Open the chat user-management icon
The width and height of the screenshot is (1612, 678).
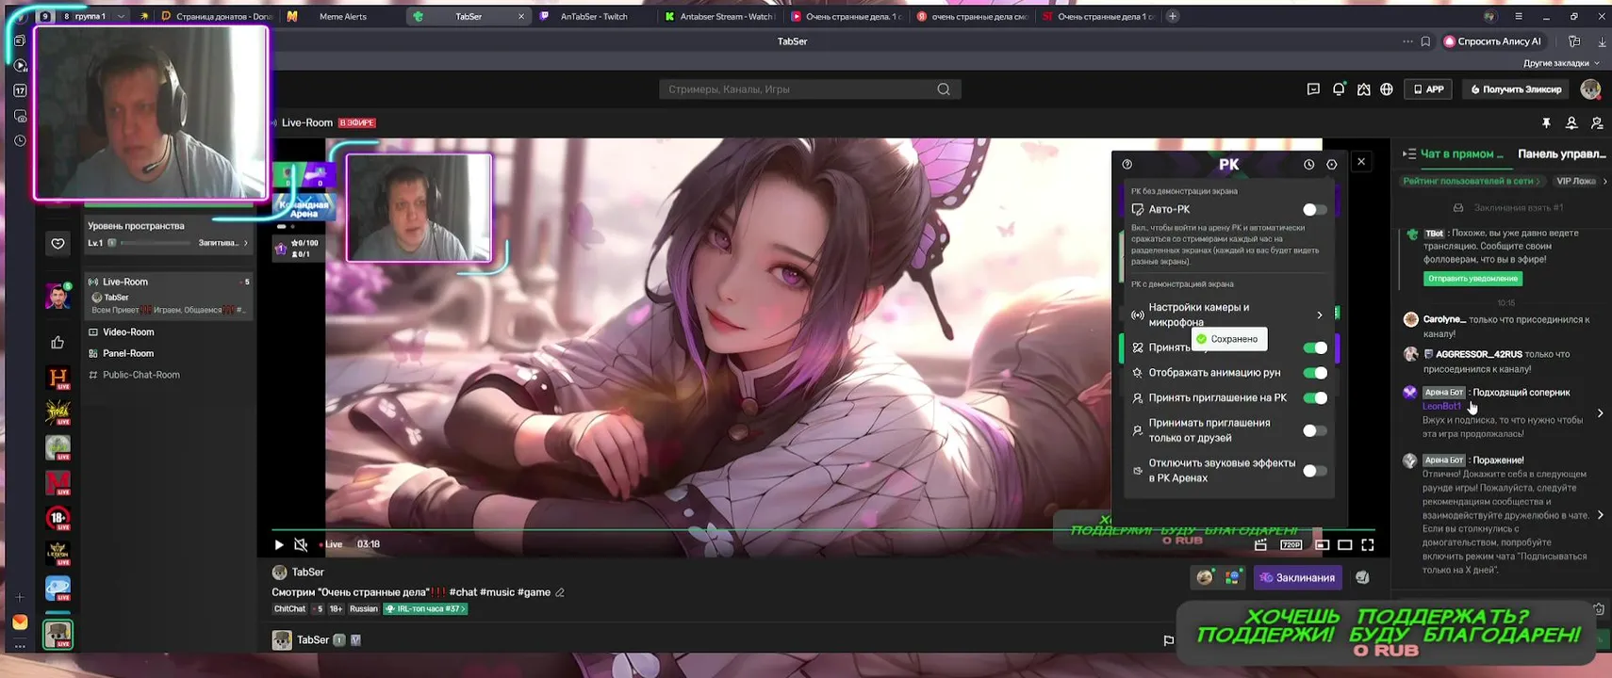[x=1597, y=123]
